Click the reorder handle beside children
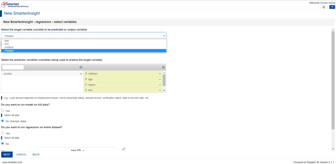Viewport: 336px width, 164px height. [x=86, y=74]
